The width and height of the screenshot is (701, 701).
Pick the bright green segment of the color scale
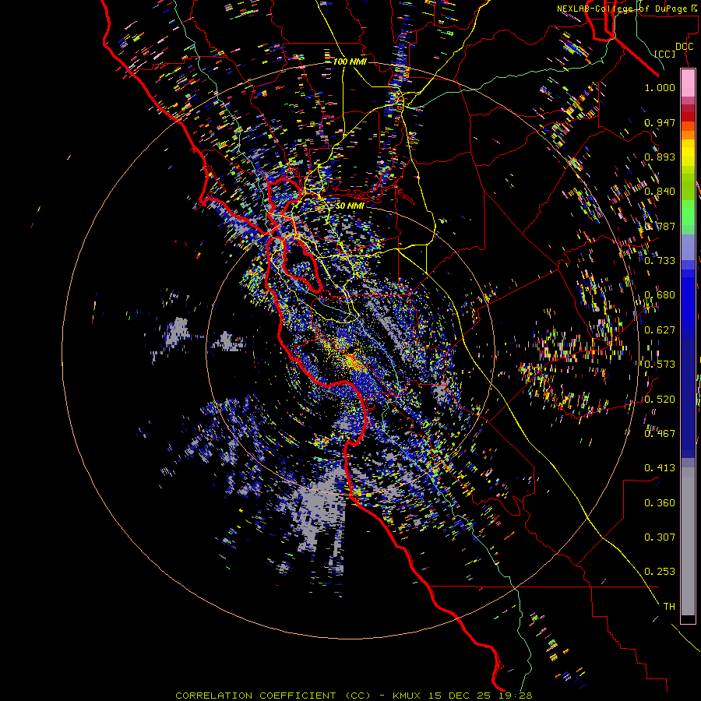(x=688, y=213)
